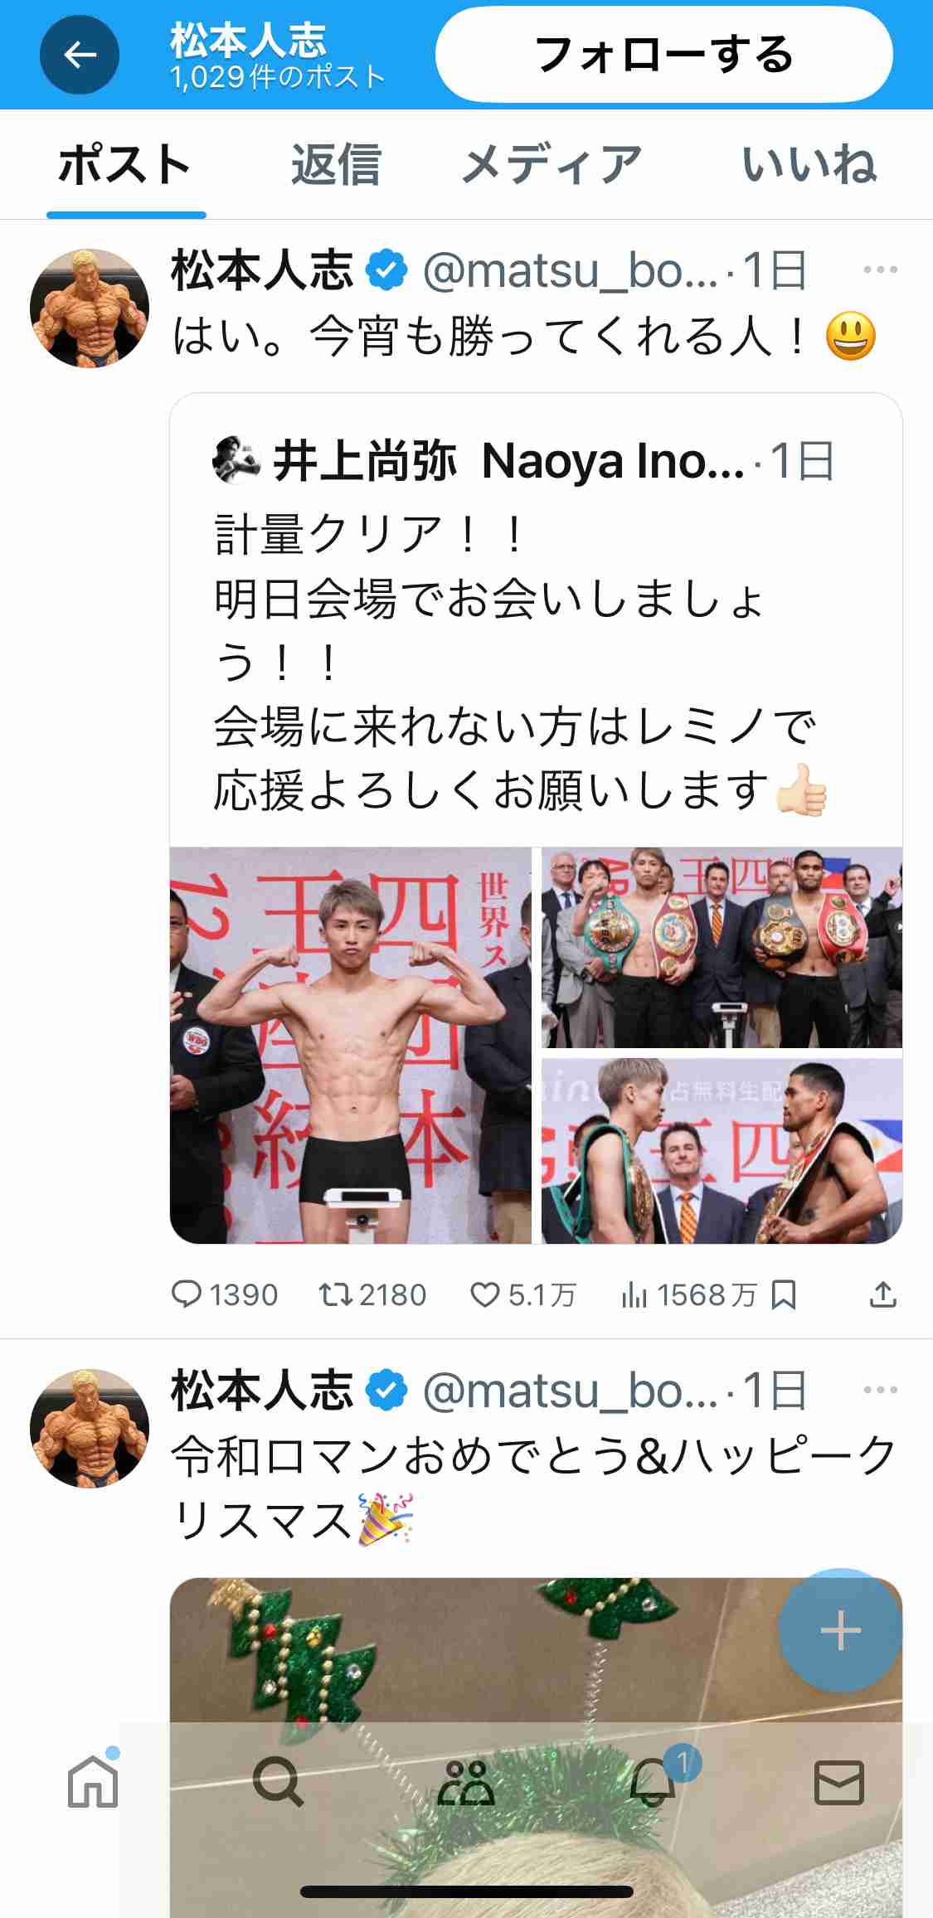View analytics for the first post
The image size is (933, 1918).
688,1294
